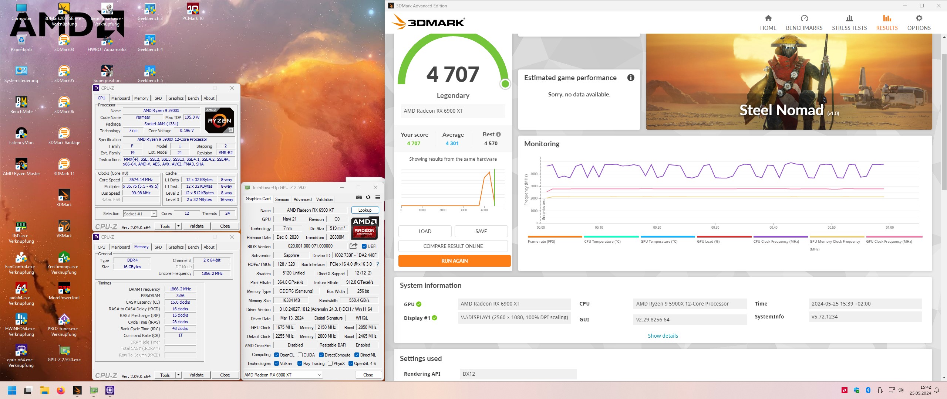Open VRMark desktop icon

tap(64, 229)
